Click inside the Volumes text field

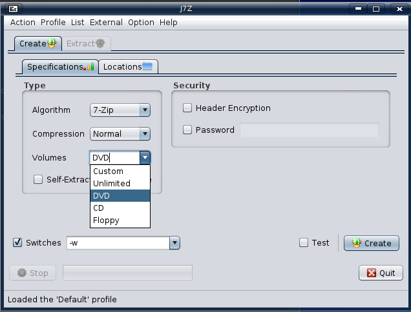pos(115,158)
